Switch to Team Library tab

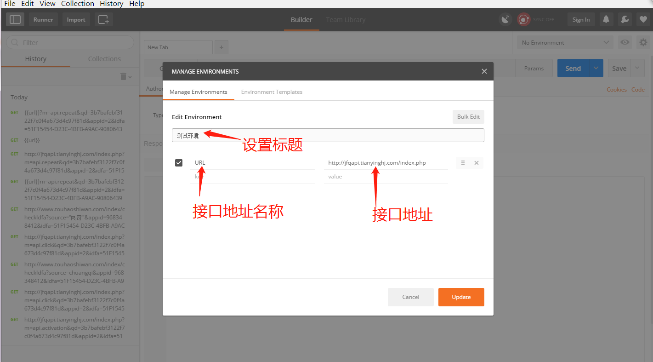tap(346, 20)
